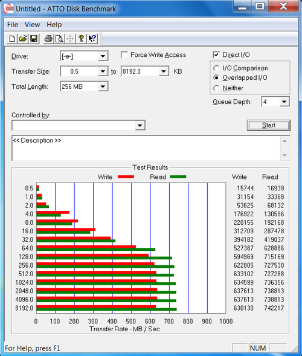Open the File menu
Image resolution: width=302 pixels, height=356 pixels.
[x=13, y=25]
